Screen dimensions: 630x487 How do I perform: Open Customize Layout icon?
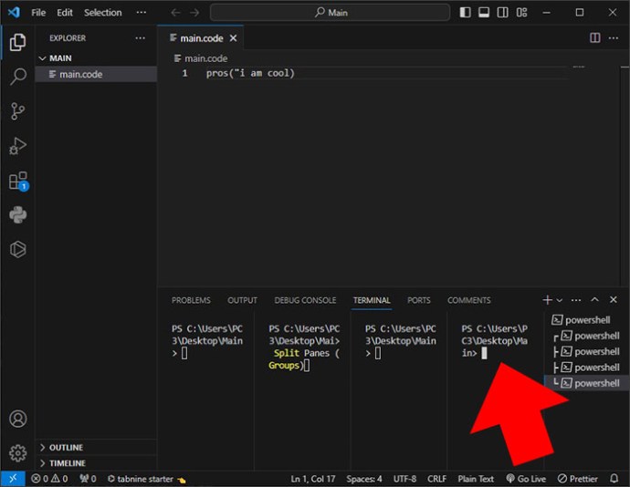pos(521,13)
